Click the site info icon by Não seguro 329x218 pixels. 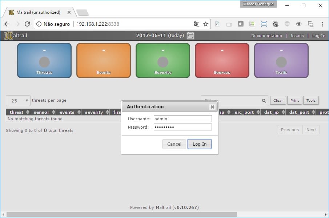(x=39, y=24)
